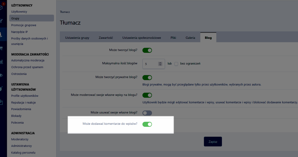Open 'Moderatorzy' under Administracja
Image resolution: width=298 pixels, height=157 pixels.
point(20,139)
